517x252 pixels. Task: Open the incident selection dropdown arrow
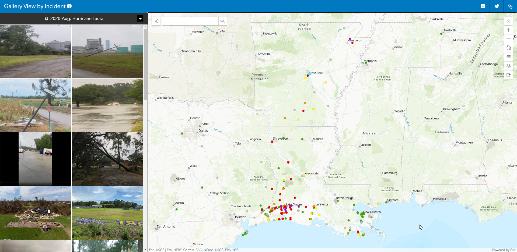(140, 19)
